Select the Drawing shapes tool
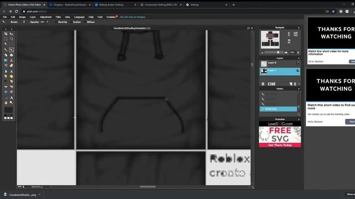The height and width of the screenshot is (199, 355). pos(11,65)
